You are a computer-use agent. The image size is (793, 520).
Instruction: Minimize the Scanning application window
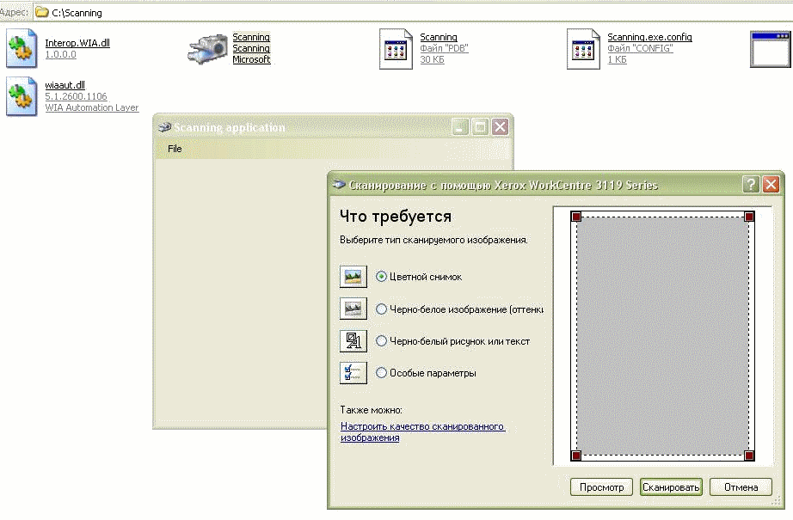click(460, 127)
